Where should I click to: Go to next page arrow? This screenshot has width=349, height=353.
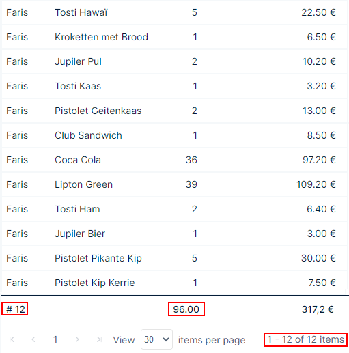[x=77, y=339]
